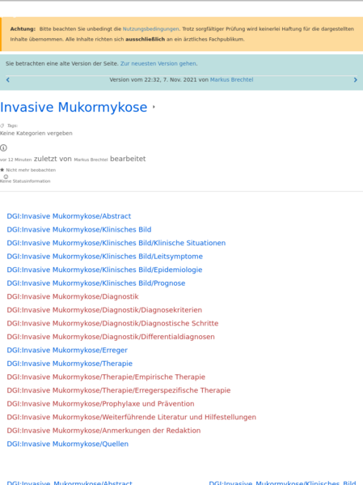Go to next version arrow
The width and height of the screenshot is (363, 485).
355,80
